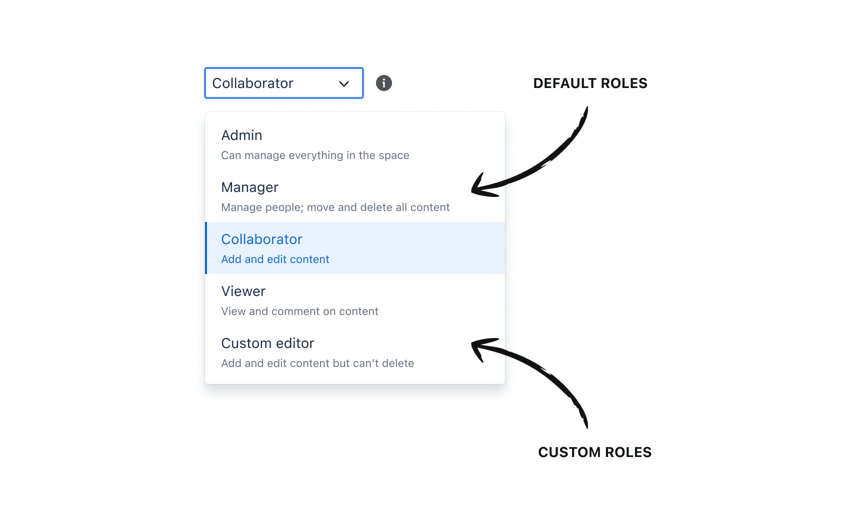
Task: Click 'View and comment on content' description
Action: [300, 311]
